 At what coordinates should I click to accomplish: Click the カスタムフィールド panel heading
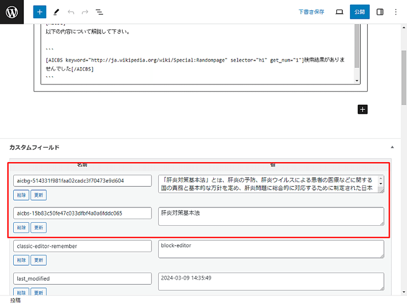pos(34,147)
